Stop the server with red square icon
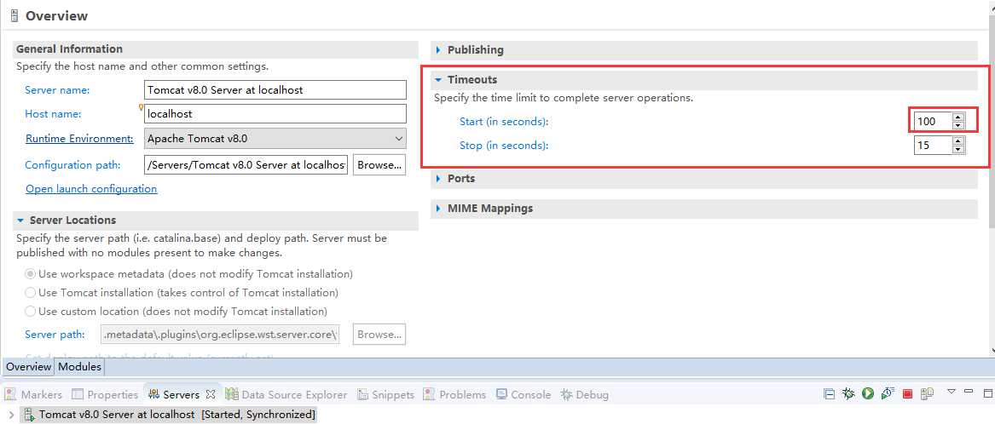Image resolution: width=995 pixels, height=424 pixels. click(907, 393)
